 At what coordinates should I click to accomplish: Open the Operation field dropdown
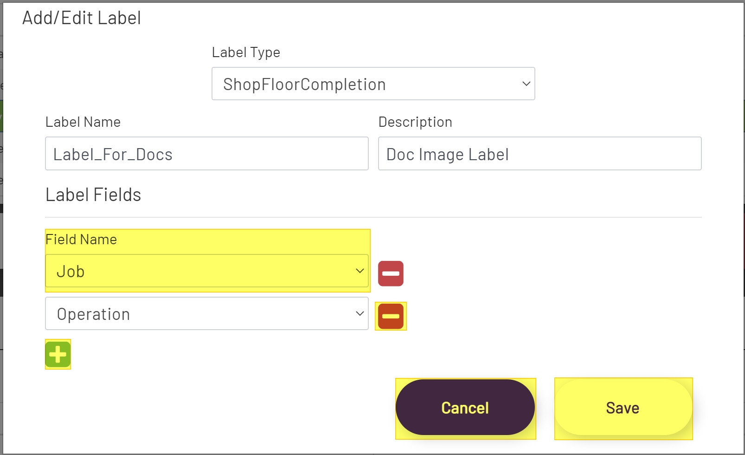tap(207, 313)
